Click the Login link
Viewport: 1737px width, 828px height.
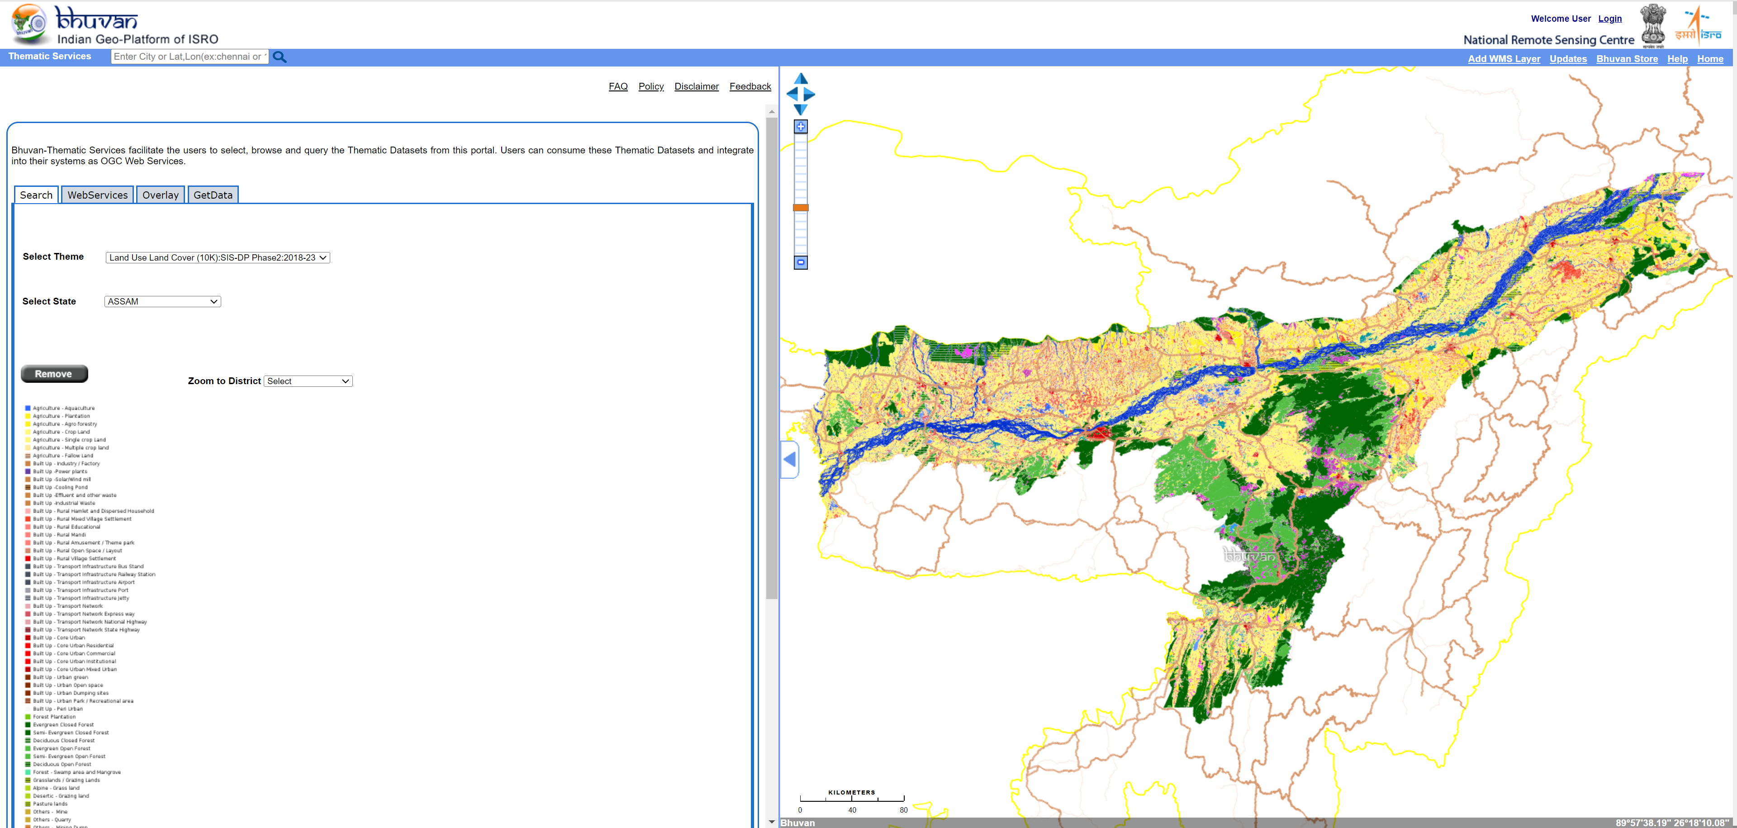[x=1609, y=19]
